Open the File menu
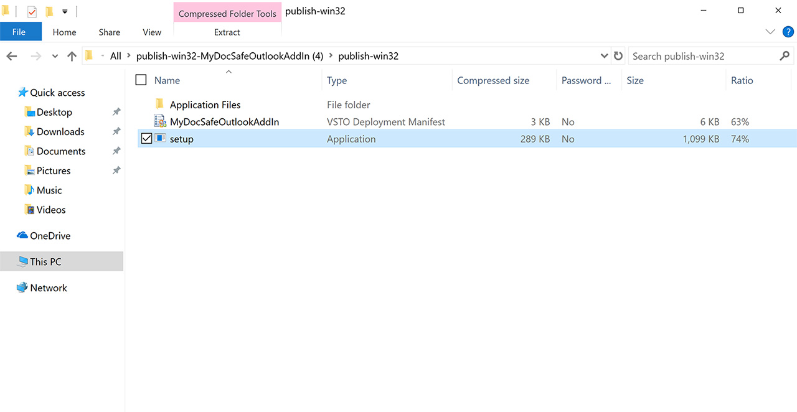The height and width of the screenshot is (412, 797). tap(19, 32)
